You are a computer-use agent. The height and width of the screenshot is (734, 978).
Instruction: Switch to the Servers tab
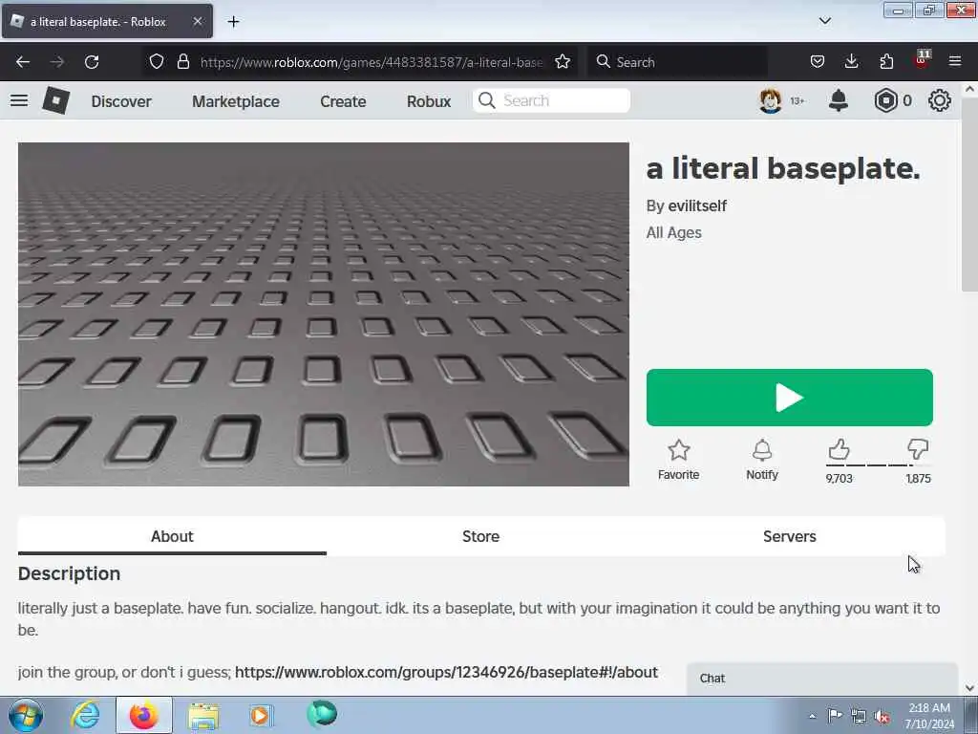point(790,536)
